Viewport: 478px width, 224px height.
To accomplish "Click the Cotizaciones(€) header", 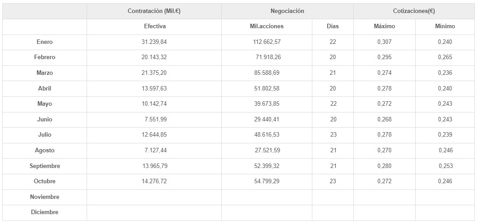I will 414,11.
